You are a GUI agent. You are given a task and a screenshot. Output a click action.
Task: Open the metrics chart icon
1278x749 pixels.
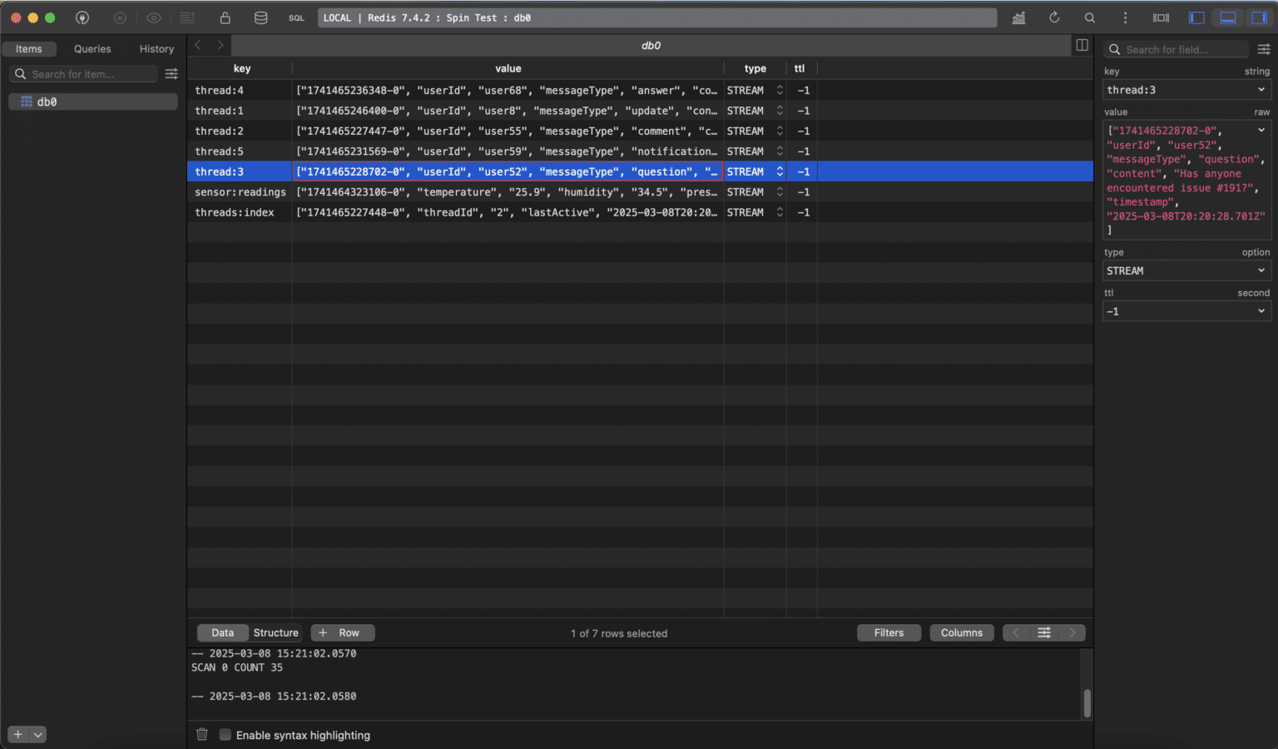pyautogui.click(x=1018, y=17)
